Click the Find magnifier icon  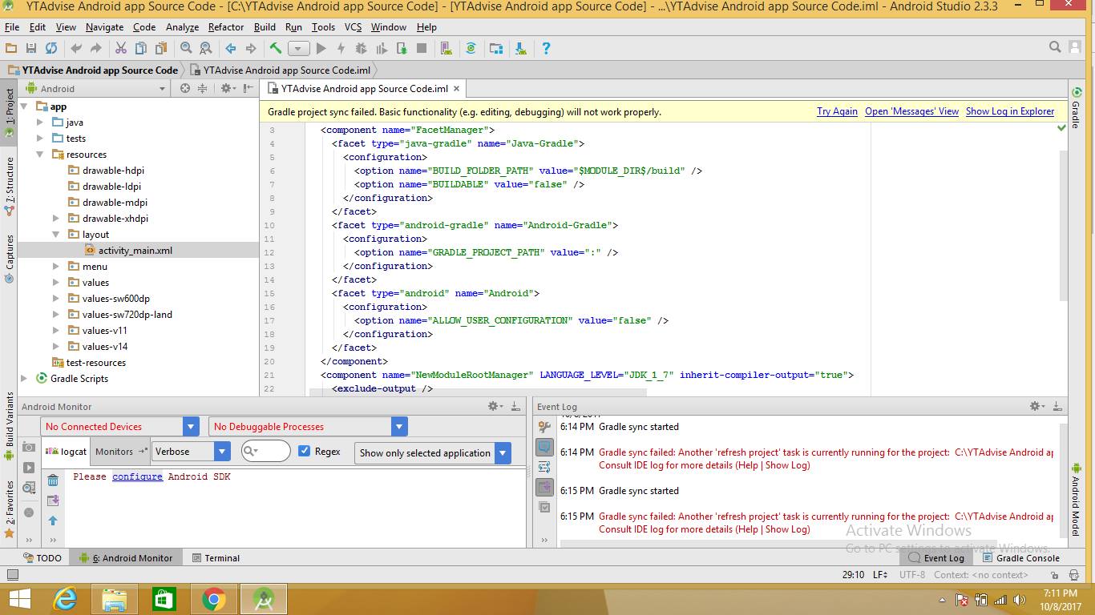186,49
